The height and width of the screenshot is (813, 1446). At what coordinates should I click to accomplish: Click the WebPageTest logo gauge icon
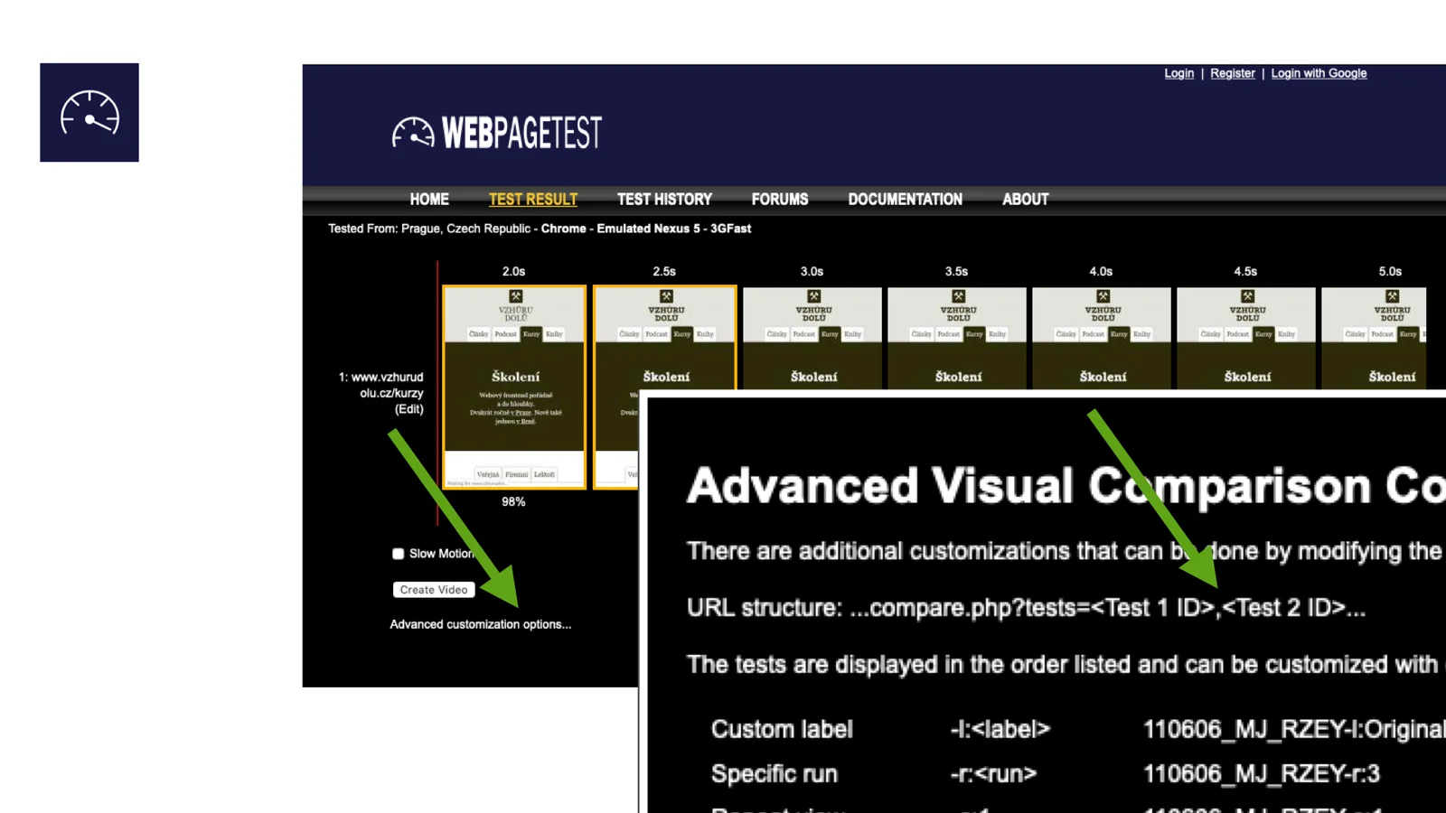413,133
